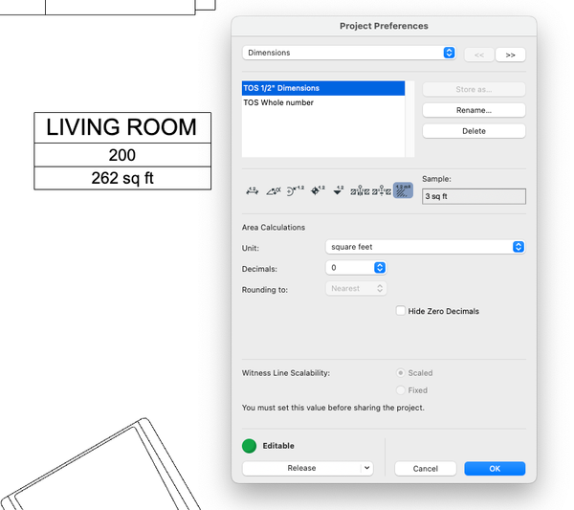Click the Rename... button

[x=474, y=110]
